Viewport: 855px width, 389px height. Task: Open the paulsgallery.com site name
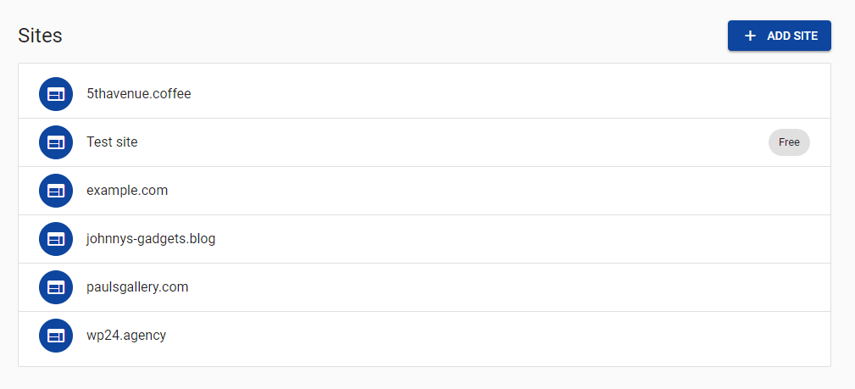137,287
